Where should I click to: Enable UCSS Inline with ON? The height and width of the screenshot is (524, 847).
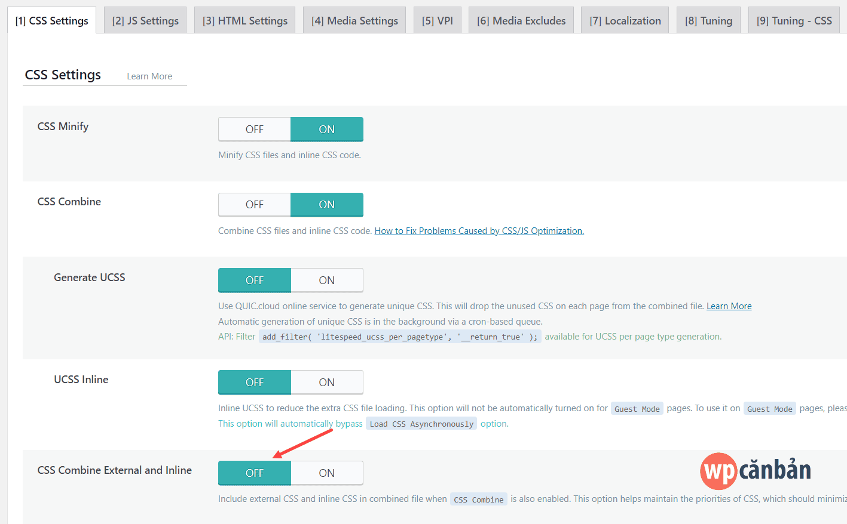pos(327,383)
